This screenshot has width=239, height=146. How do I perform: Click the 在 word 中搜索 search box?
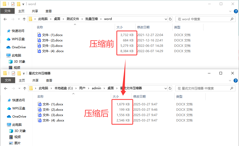pos(205,19)
